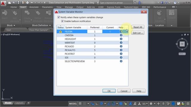191x107 pixels.
Task: Open help for PICKADD variable
Action: [x=121, y=46]
